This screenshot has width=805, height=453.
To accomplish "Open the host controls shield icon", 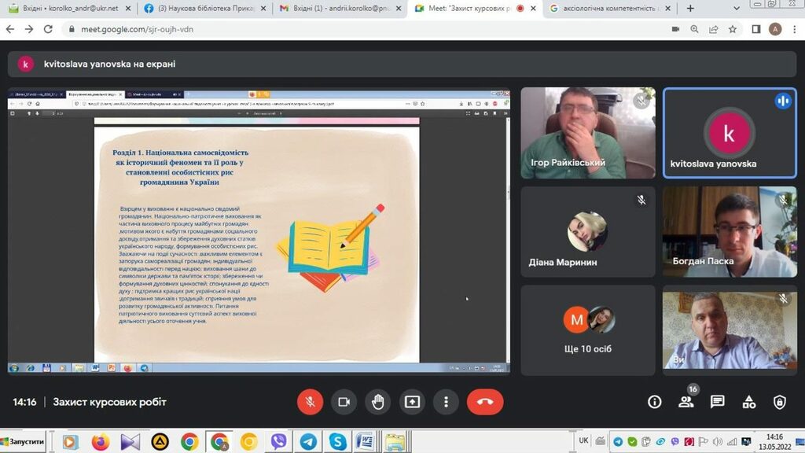I will 779,402.
